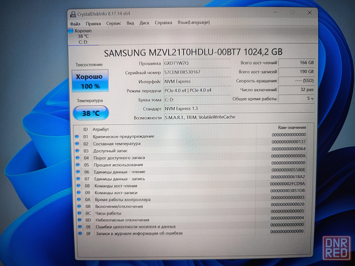Open the Файл menu

coord(75,24)
